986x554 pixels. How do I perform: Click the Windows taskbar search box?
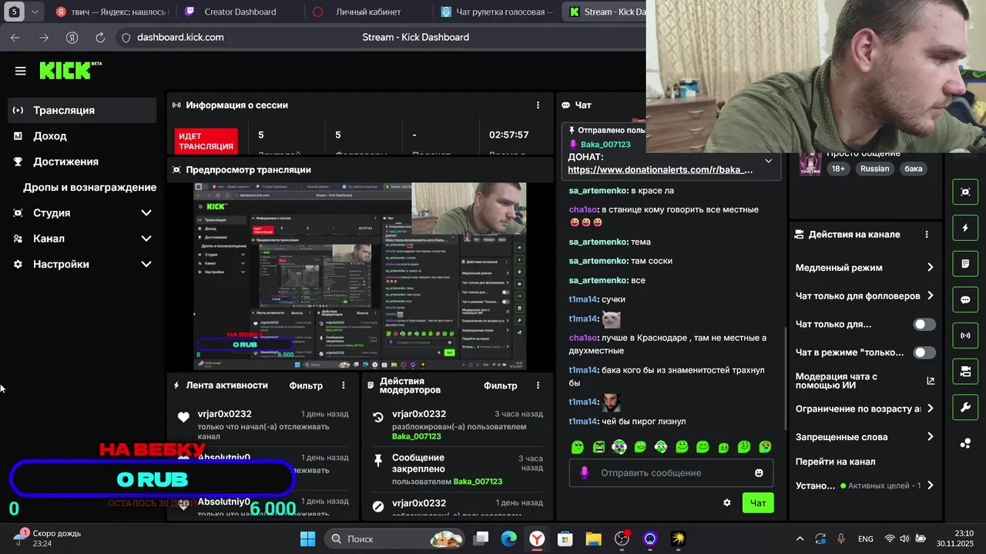tap(395, 539)
